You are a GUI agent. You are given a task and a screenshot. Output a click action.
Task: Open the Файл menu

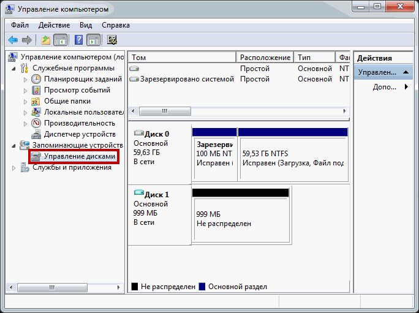coord(20,25)
